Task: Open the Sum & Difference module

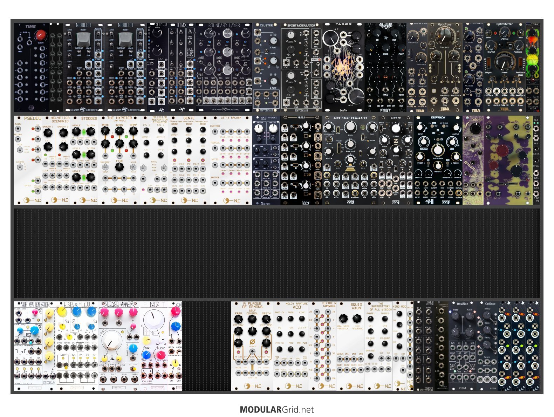Action: pos(266,160)
